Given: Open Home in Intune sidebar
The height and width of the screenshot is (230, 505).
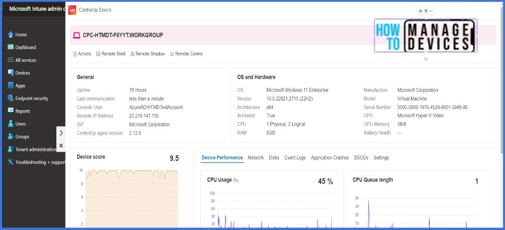Looking at the screenshot, I should [x=21, y=35].
